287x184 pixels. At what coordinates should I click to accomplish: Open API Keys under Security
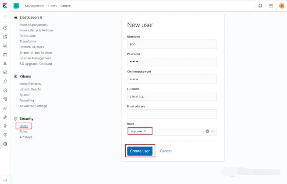pos(26,137)
